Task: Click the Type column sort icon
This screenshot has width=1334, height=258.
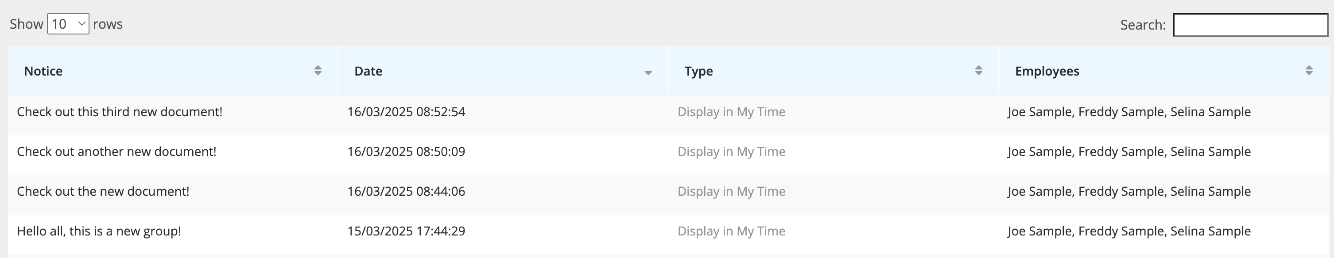Action: click(x=978, y=71)
